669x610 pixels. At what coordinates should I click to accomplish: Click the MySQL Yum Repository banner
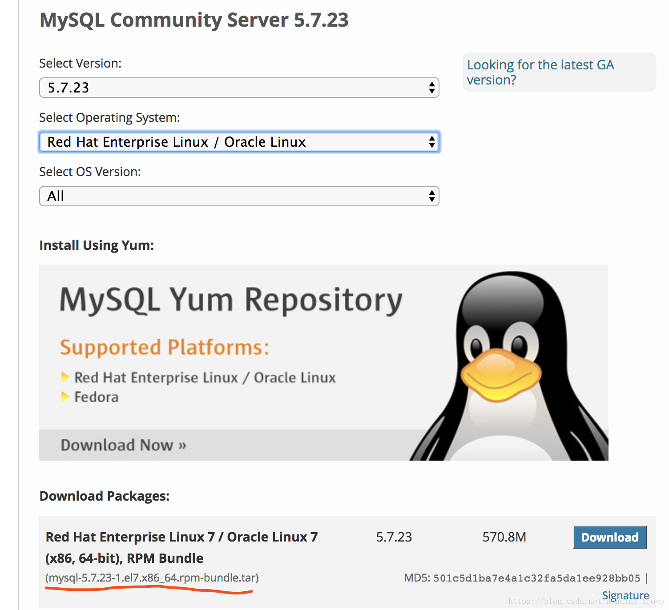(324, 363)
